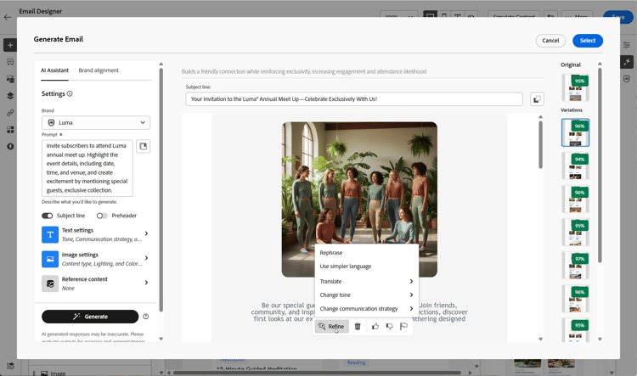
Task: Switch to the Brand alignment tab
Action: pos(99,70)
